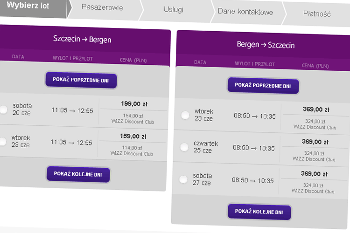This screenshot has width=350, height=233.
Task: Click the 159,00 zł outbound price
Action: pos(133,136)
